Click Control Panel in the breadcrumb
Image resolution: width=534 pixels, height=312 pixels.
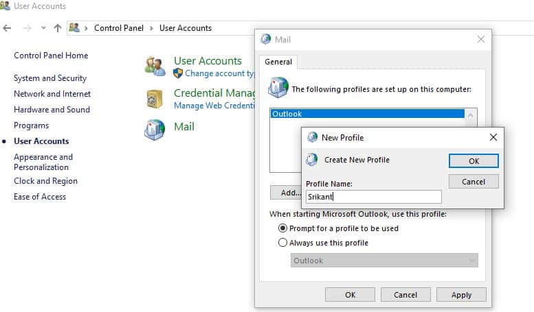pyautogui.click(x=118, y=28)
